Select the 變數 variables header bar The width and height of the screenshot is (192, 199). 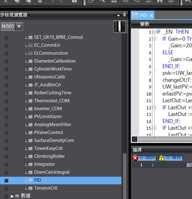(x=161, y=24)
